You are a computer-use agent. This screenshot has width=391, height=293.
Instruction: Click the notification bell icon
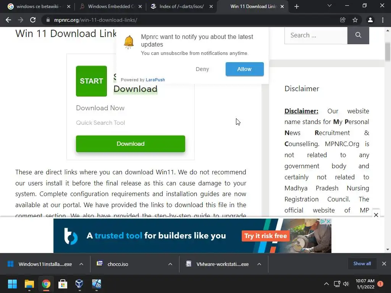pyautogui.click(x=129, y=42)
